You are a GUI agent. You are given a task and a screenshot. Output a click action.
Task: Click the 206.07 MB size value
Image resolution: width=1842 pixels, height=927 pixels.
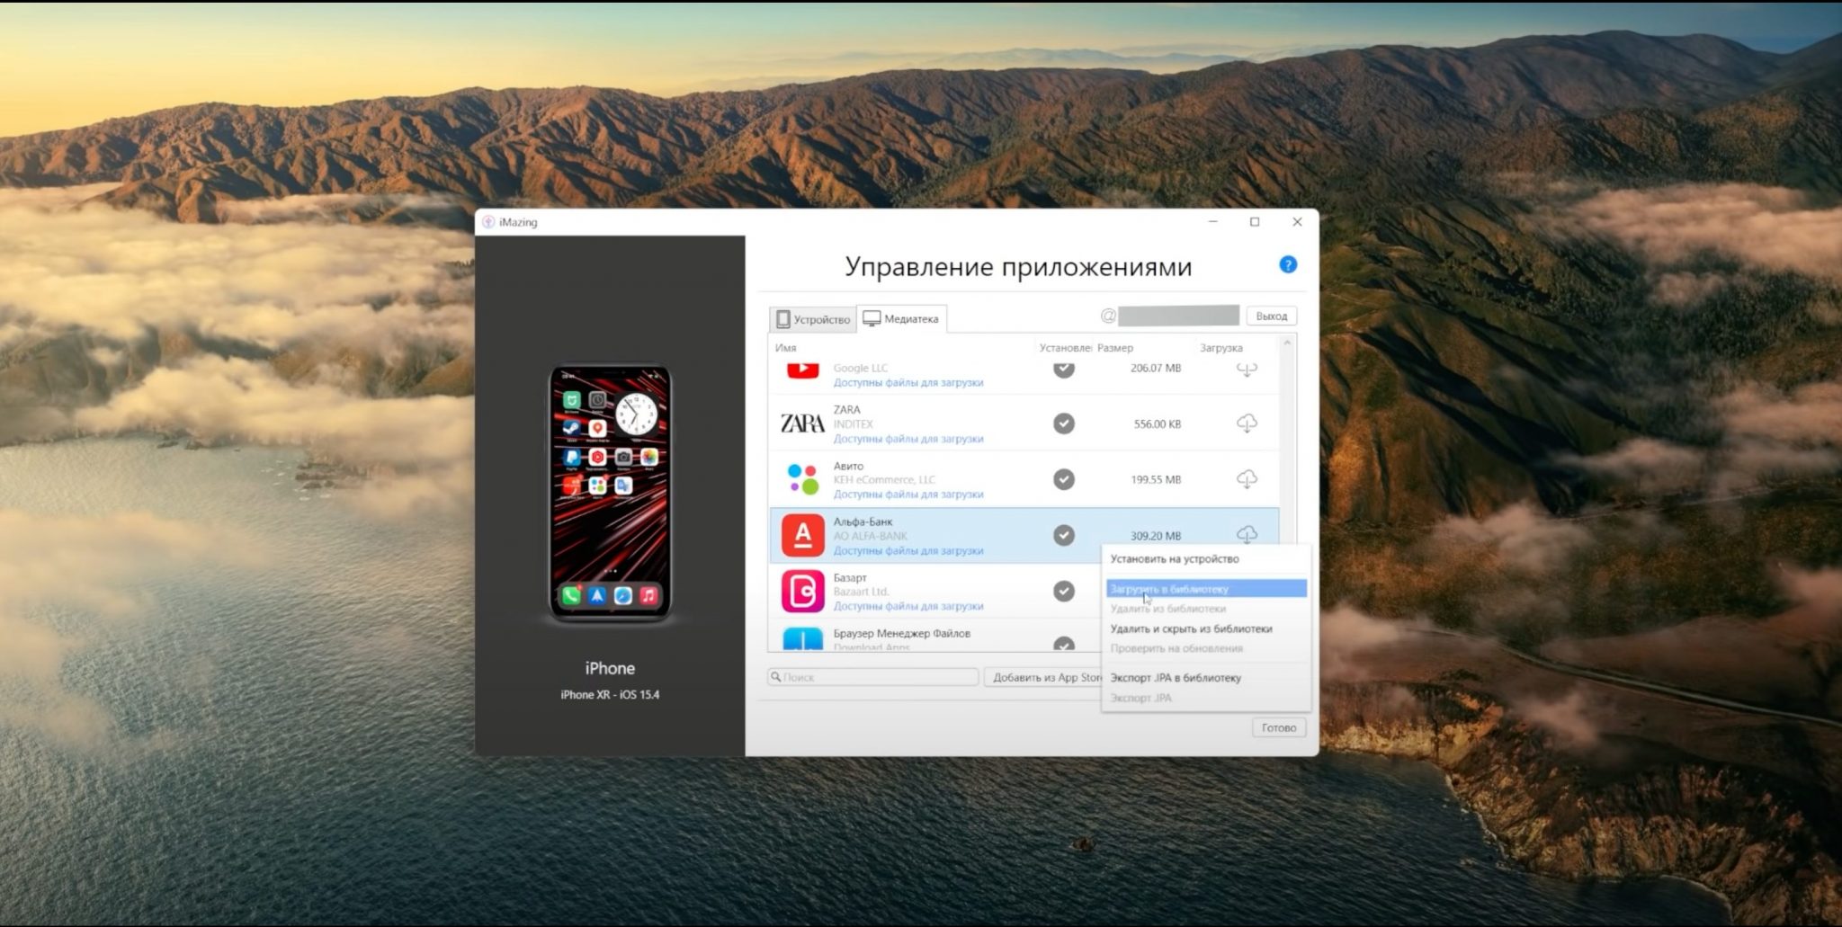[1156, 368]
